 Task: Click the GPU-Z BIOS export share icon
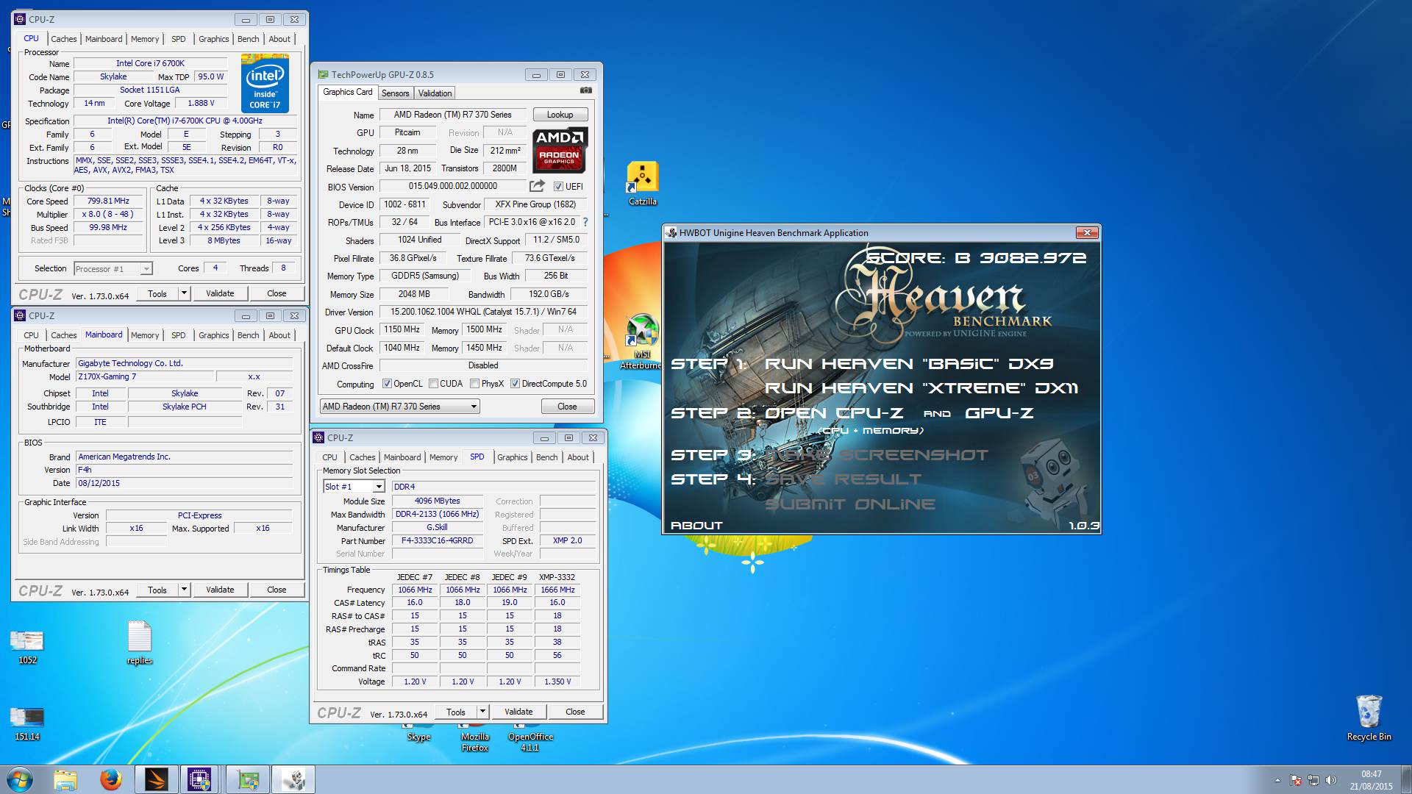click(x=538, y=186)
